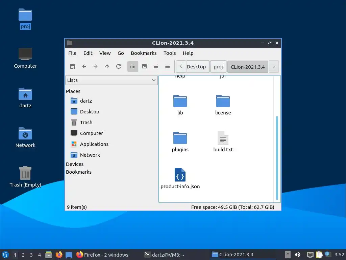Open the View menu
The width and height of the screenshot is (346, 260).
pos(105,53)
